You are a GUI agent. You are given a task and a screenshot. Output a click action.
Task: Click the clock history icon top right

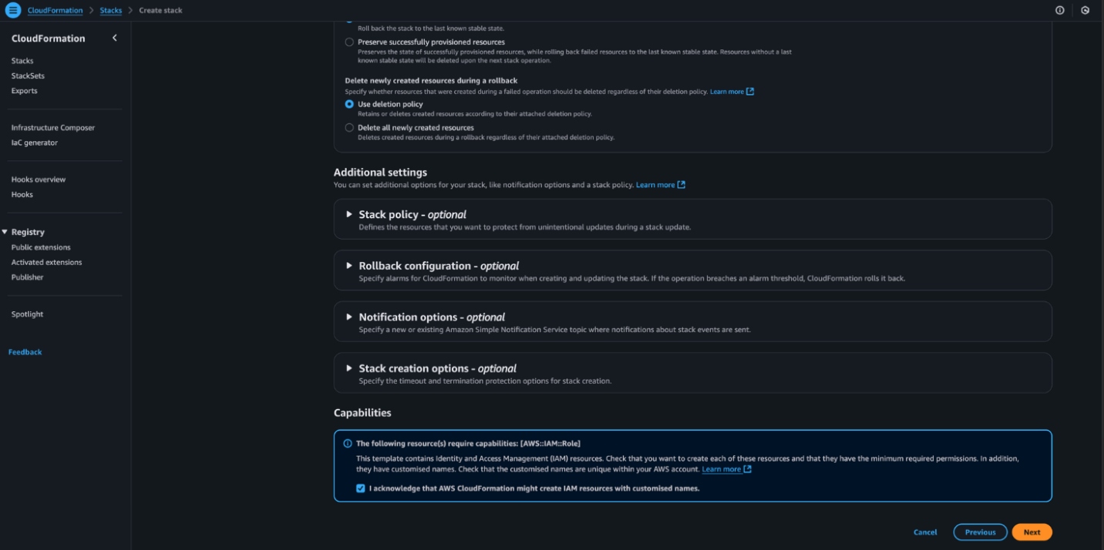coord(1085,10)
